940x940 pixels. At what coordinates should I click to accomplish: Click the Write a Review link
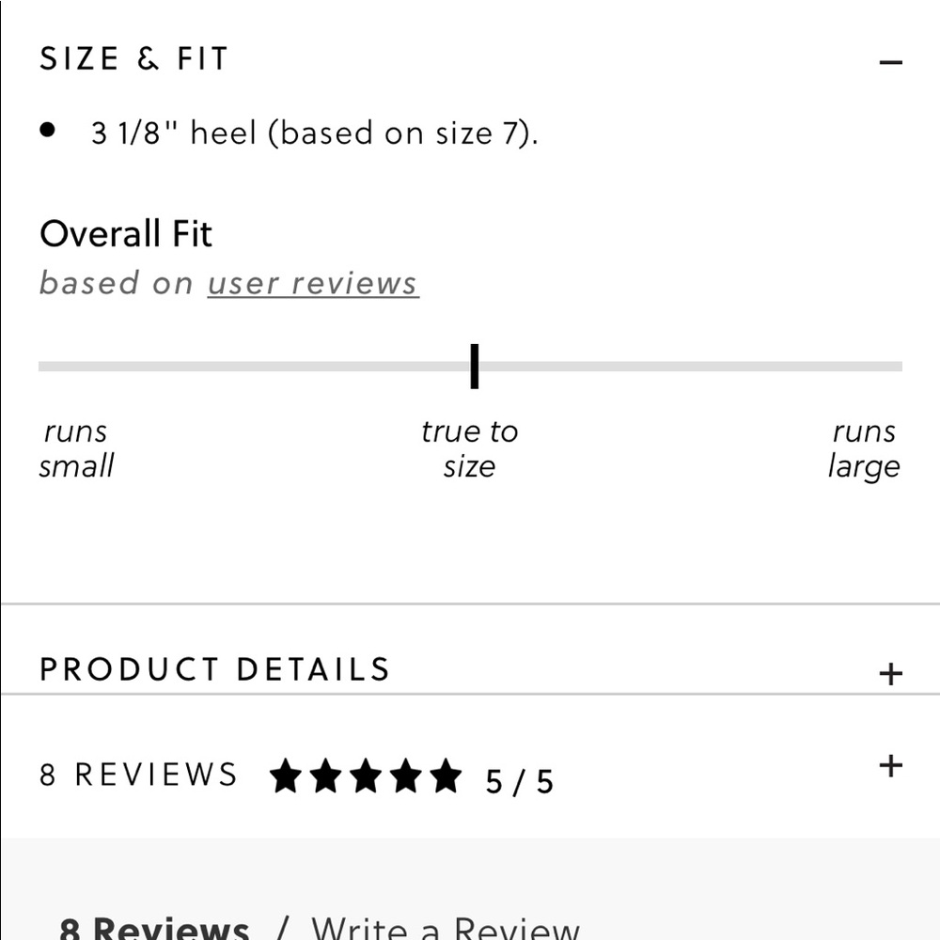pos(446,929)
